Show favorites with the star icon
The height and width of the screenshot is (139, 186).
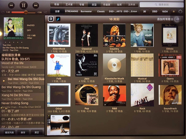pos(174,11)
